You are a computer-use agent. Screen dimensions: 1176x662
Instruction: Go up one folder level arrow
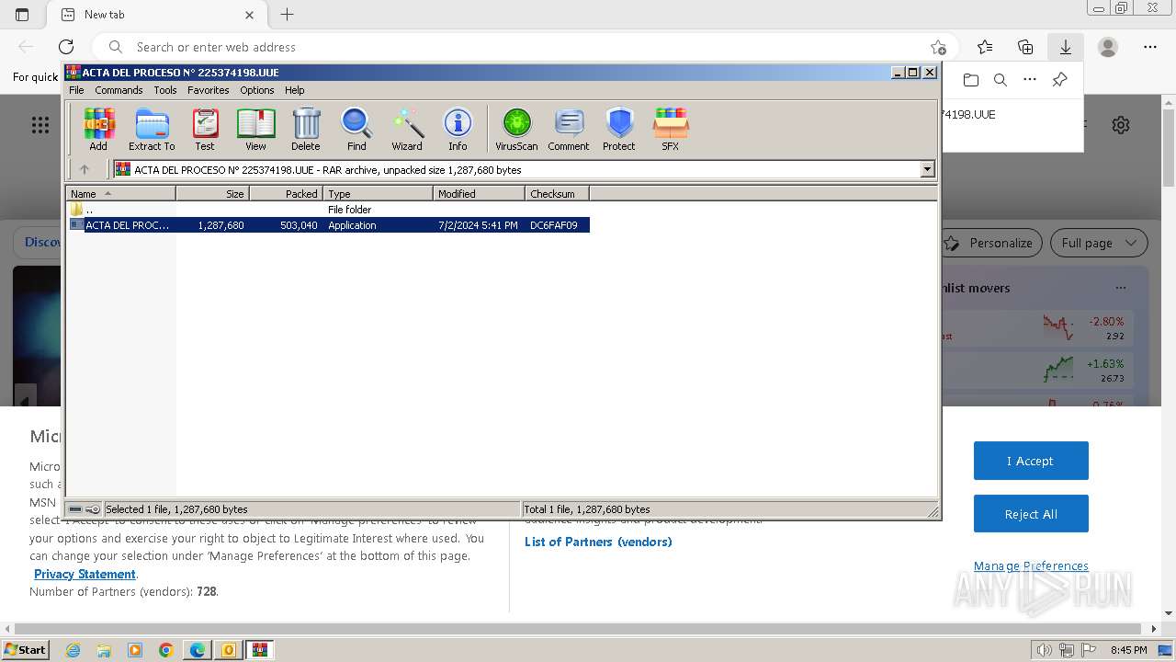pos(85,169)
